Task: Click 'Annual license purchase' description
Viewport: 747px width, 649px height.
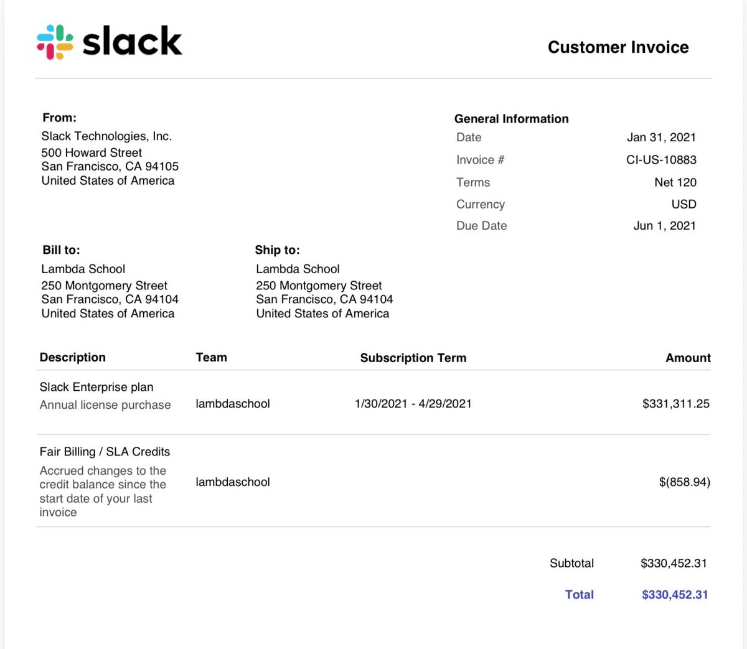Action: [105, 405]
